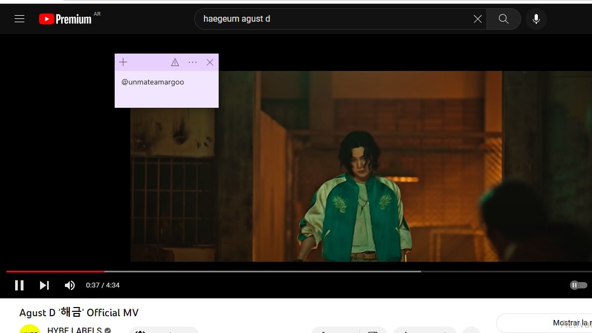Pause the video playback

click(x=19, y=285)
